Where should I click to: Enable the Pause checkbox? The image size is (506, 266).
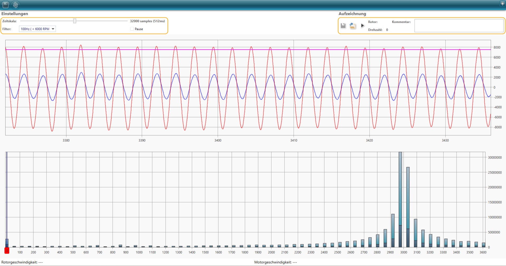pyautogui.click(x=132, y=29)
